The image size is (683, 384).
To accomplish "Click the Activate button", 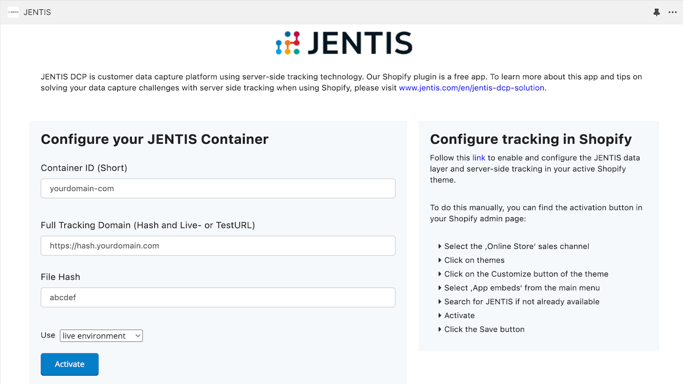I will [x=70, y=364].
